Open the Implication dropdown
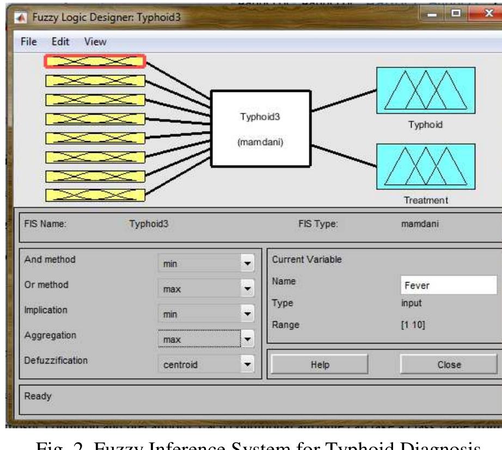The height and width of the screenshot is (450, 502). pos(206,314)
